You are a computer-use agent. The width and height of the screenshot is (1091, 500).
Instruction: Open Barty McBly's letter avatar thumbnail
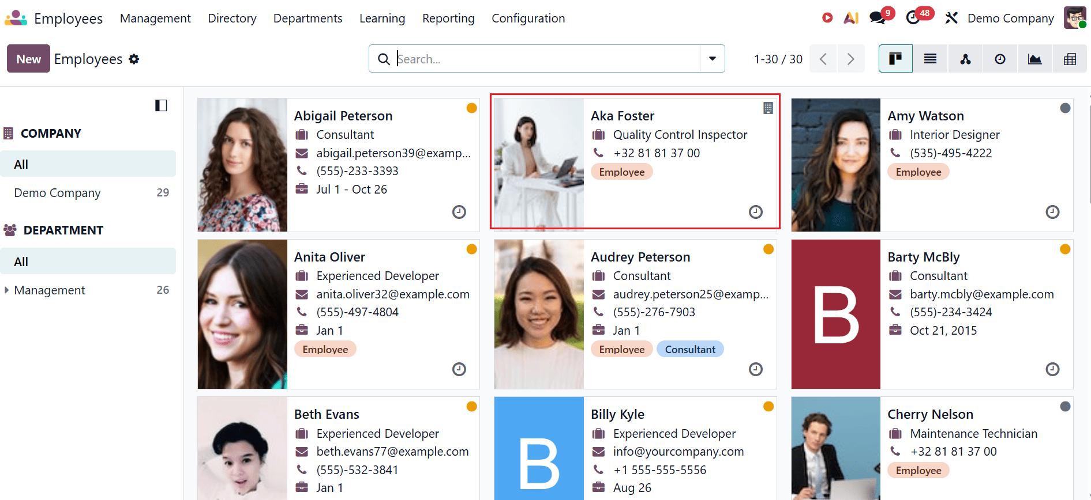pos(836,315)
